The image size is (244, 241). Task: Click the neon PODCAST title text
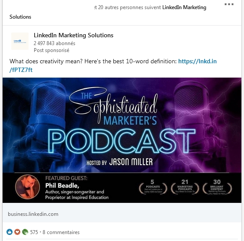click(x=122, y=141)
